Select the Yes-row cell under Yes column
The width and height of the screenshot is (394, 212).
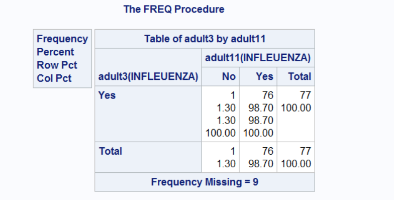click(x=258, y=114)
